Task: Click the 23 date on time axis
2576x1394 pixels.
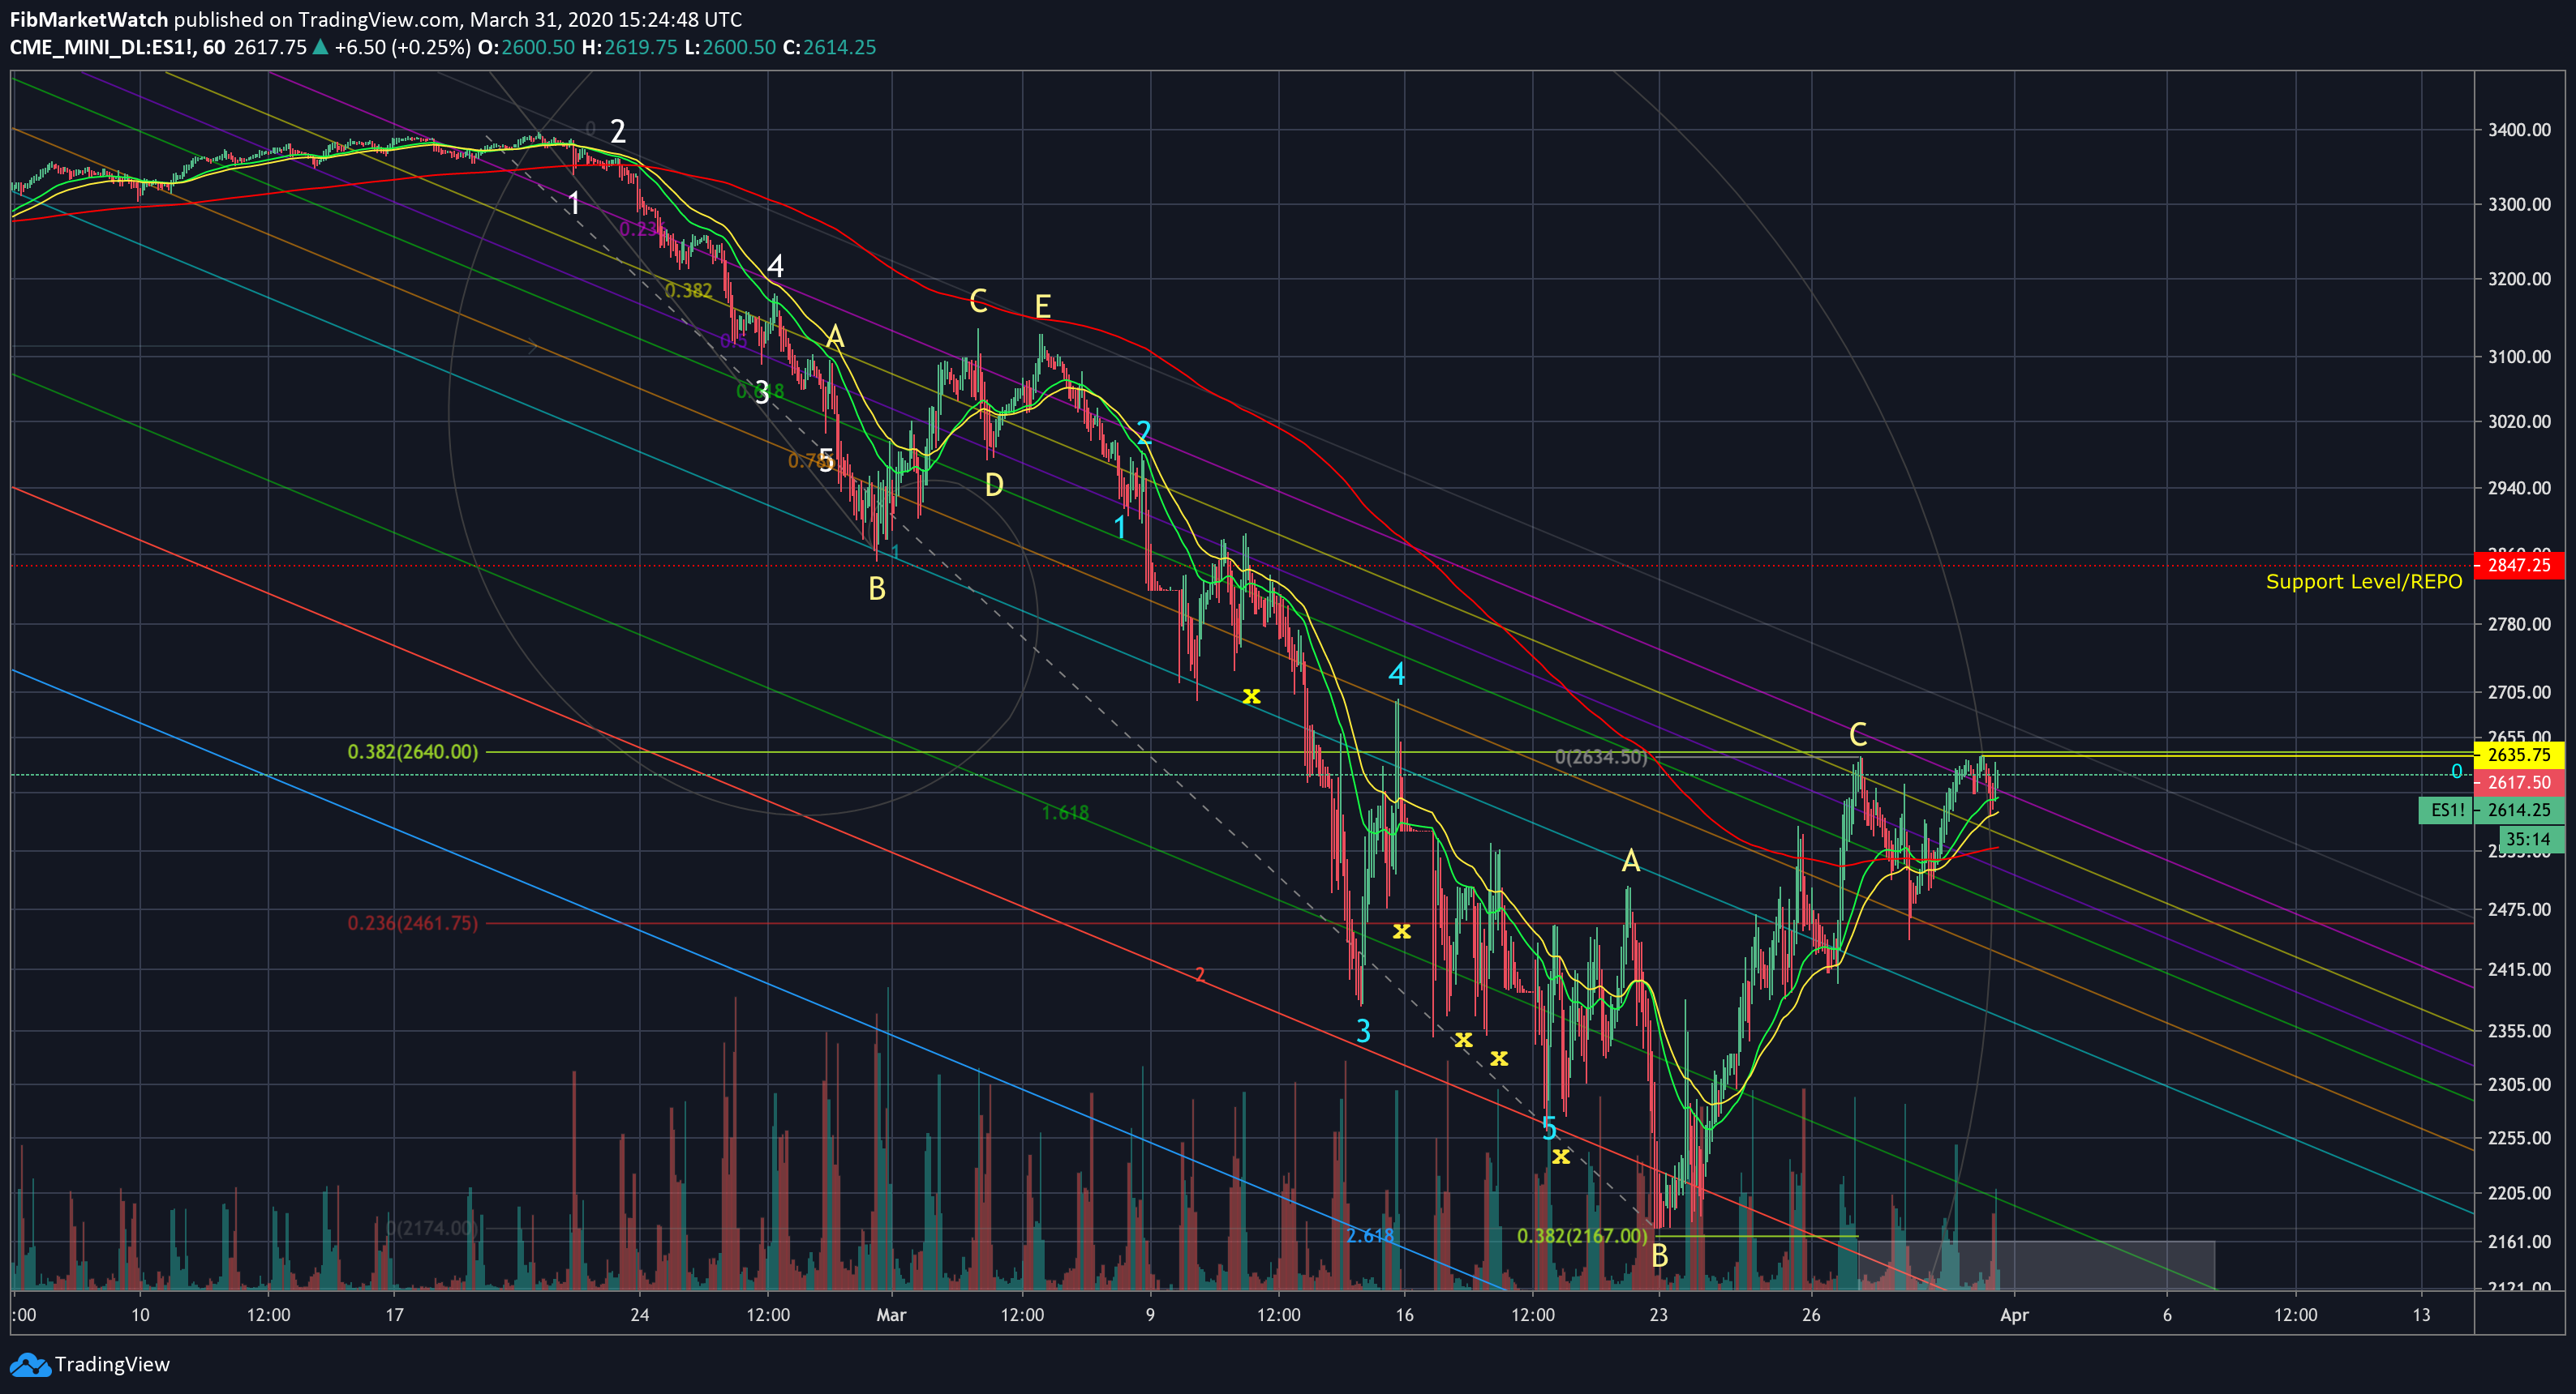Action: 1659,1315
